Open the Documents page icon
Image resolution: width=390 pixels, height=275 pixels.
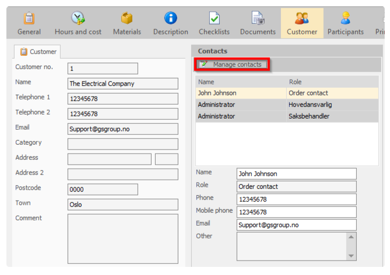pyautogui.click(x=258, y=18)
